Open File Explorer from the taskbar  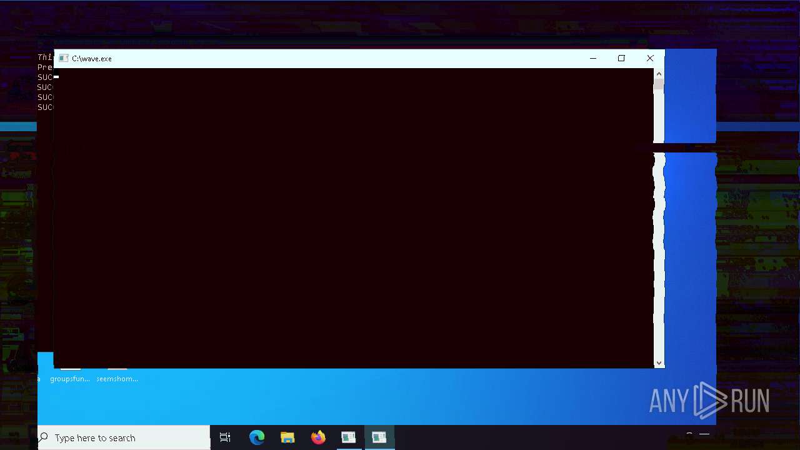pos(287,437)
